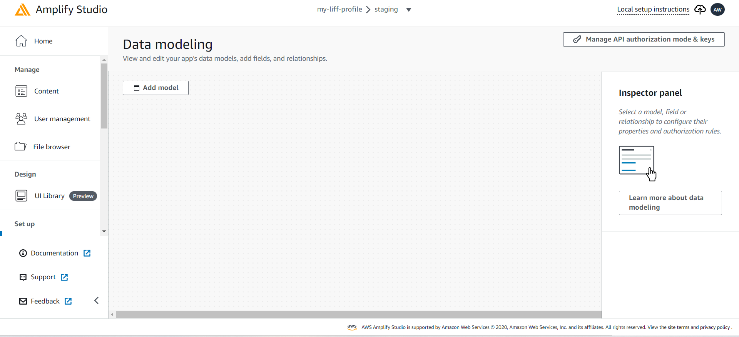Viewport: 739px width, 337px height.
Task: Click the Feedback envelope icon
Action: click(23, 301)
